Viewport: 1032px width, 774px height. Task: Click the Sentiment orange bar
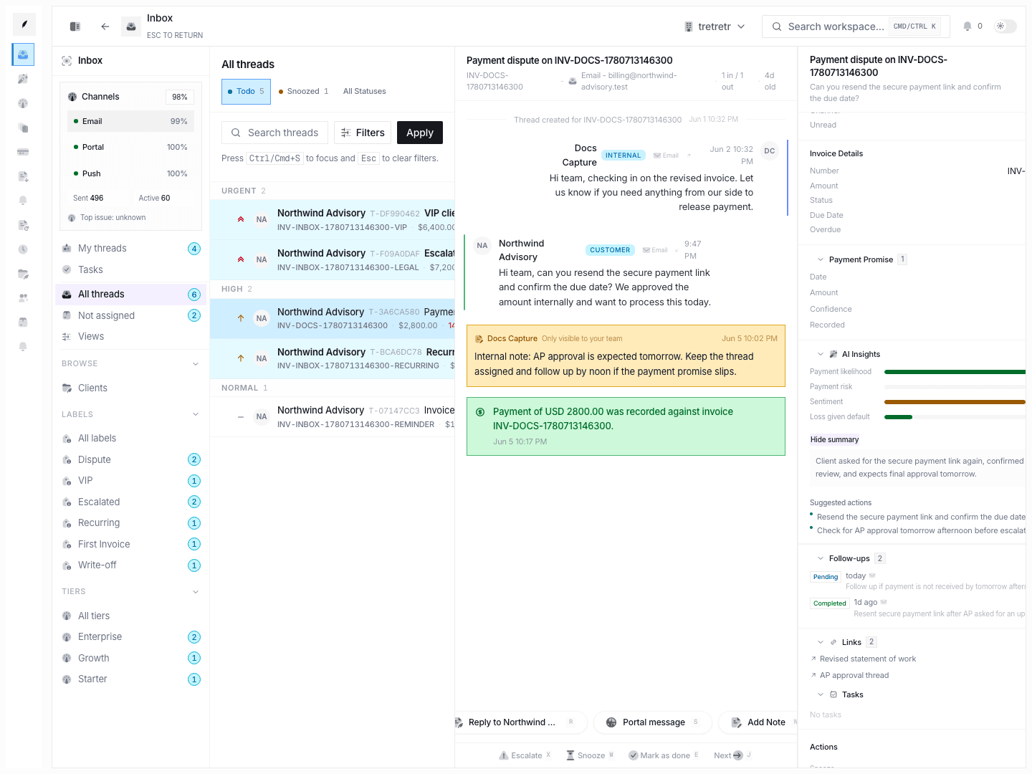pyautogui.click(x=955, y=402)
